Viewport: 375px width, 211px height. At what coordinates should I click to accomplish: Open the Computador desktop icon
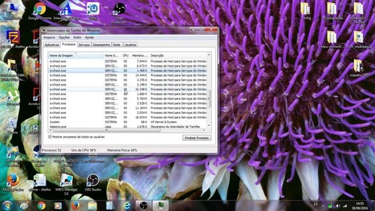tap(13, 11)
